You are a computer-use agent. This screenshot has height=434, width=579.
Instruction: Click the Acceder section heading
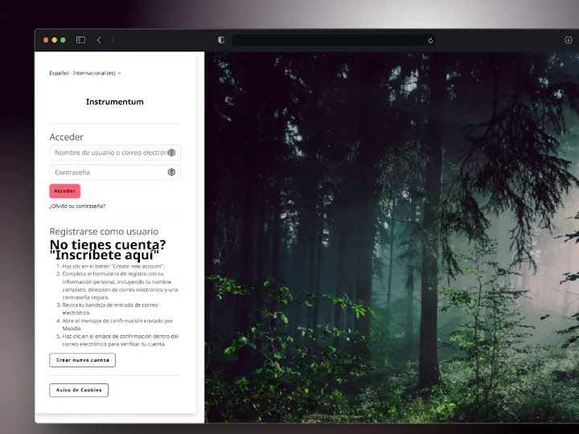click(x=66, y=137)
